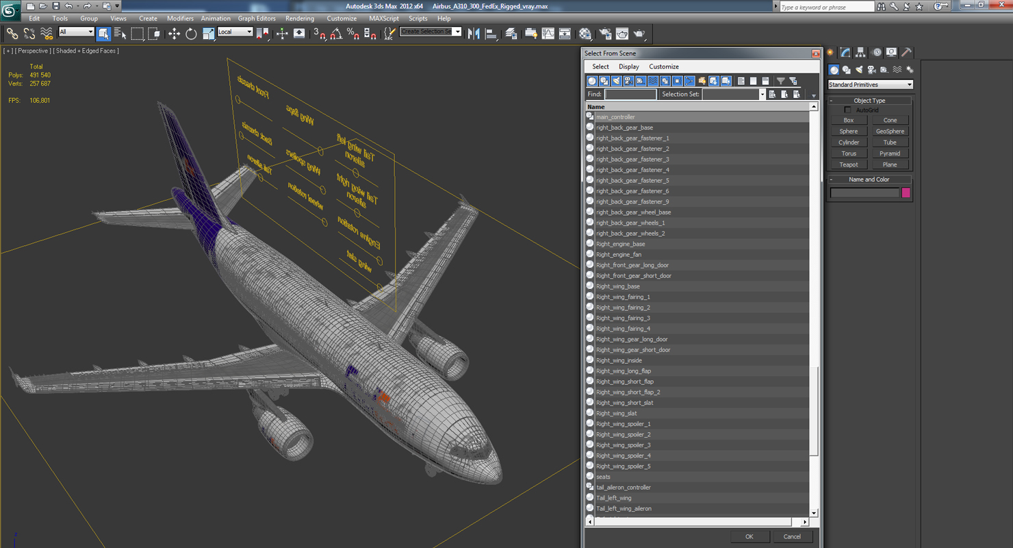Create a Teapot primitive
1013x548 pixels.
click(849, 164)
